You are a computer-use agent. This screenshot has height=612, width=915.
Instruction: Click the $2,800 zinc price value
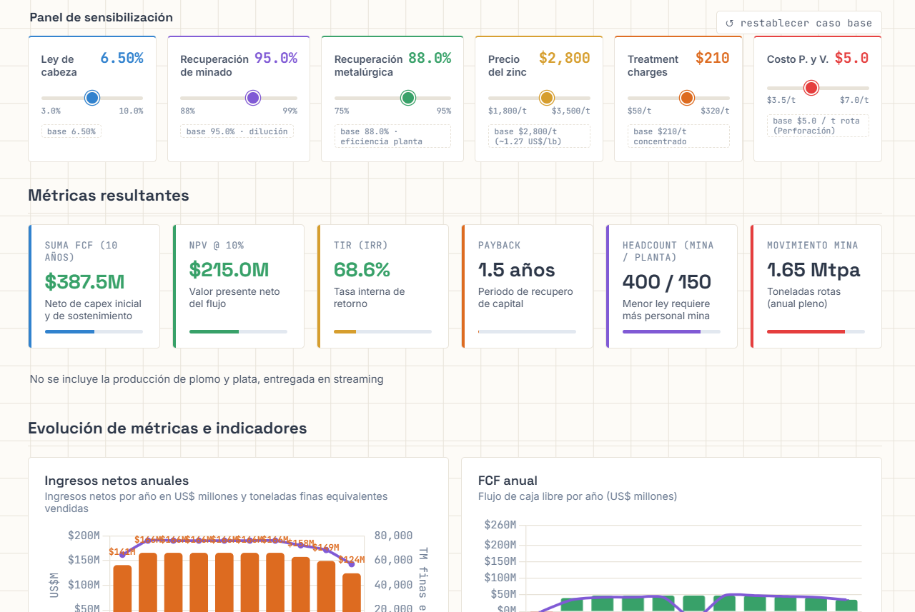click(565, 59)
